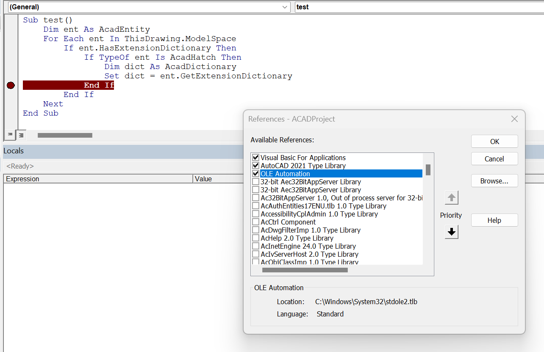
Task: Click the code window horizontal scrollbar
Action: 65,135
